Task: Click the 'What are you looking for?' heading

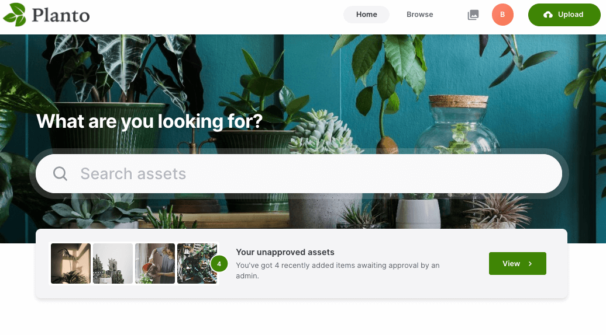Action: tap(149, 121)
